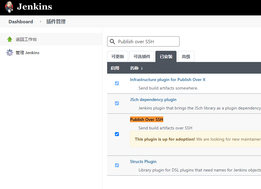The image size is (261, 189).
Task: Open the Dashboard breadcrumb link
Action: (21, 22)
